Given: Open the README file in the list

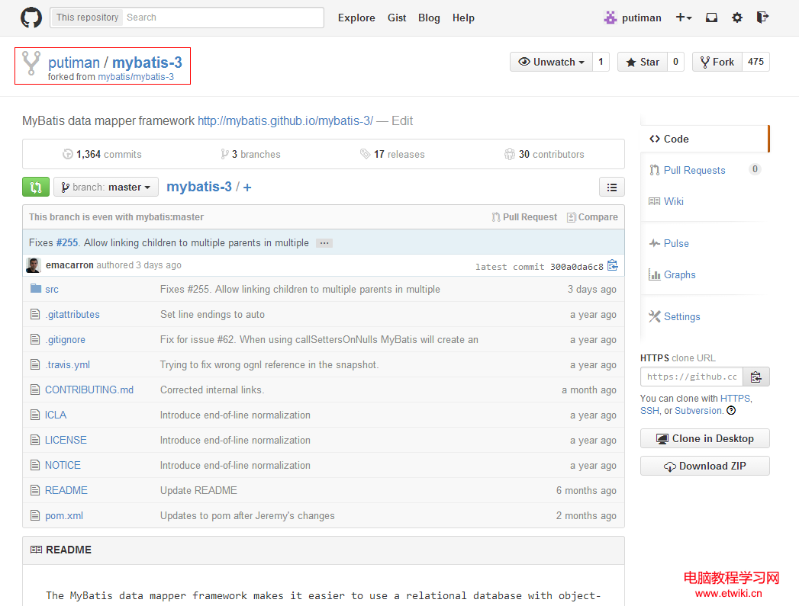Looking at the screenshot, I should (x=66, y=490).
